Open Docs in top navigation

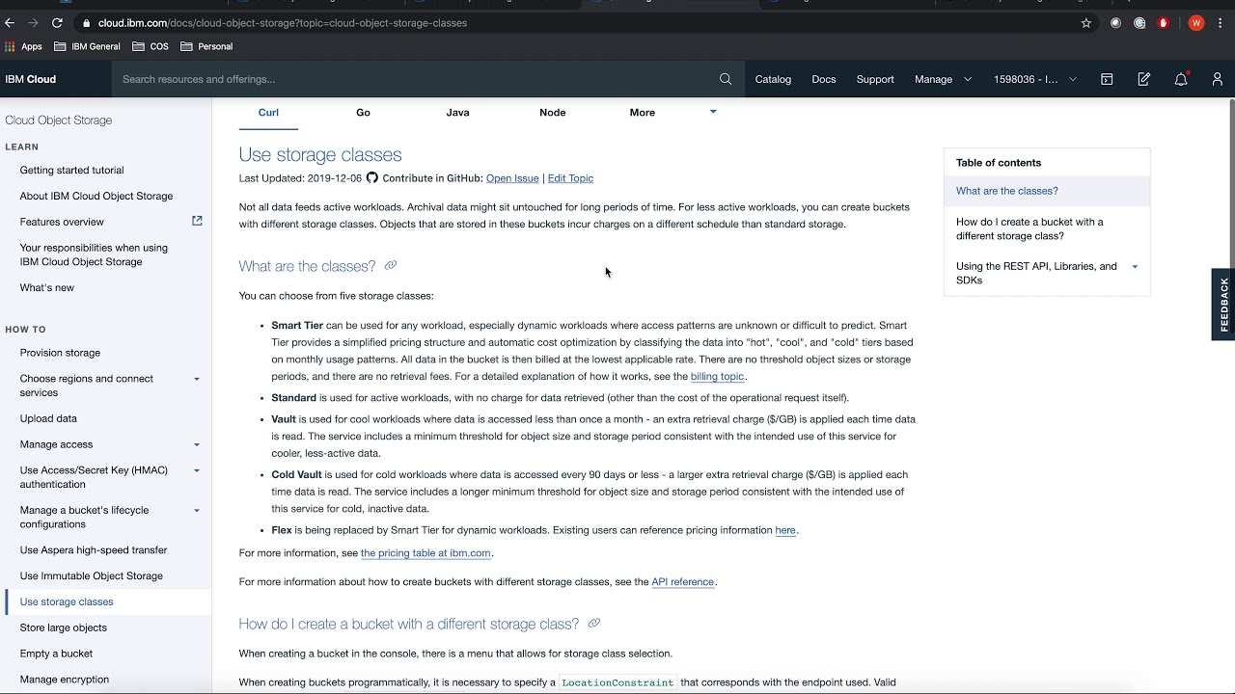824,79
